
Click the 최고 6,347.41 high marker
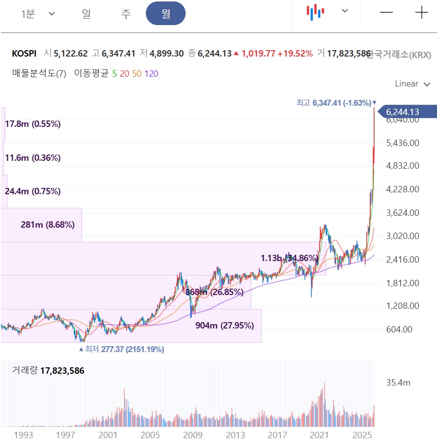coord(336,103)
